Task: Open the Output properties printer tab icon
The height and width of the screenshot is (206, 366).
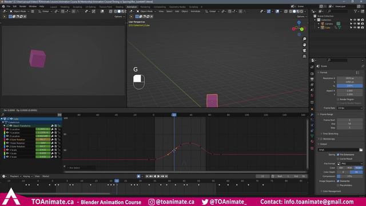Action: pos(312,80)
